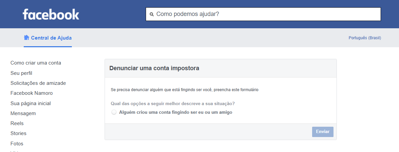Image resolution: width=399 pixels, height=152 pixels.
Task: Open 'Facebook Namoro' help topic
Action: pos(31,93)
